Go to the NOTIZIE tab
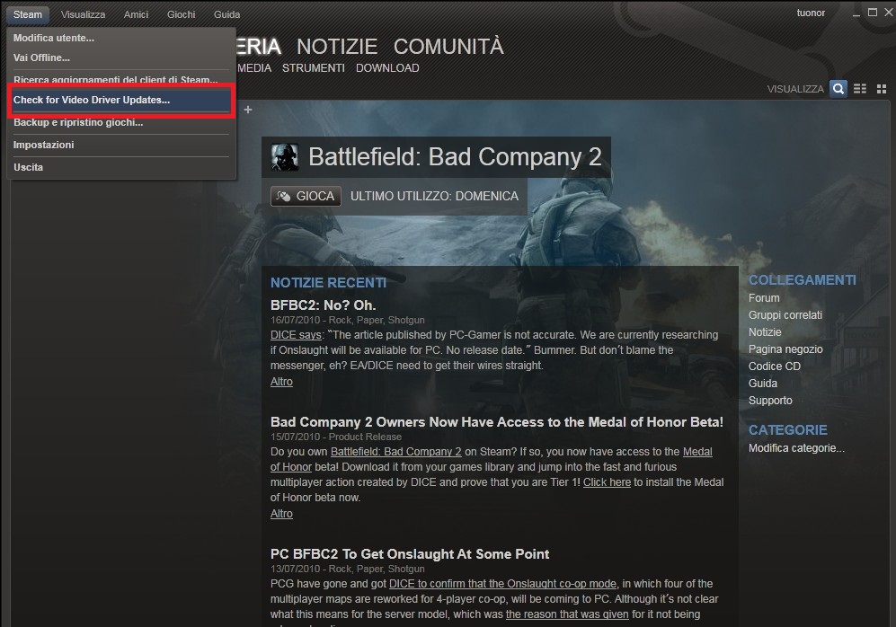 pyautogui.click(x=337, y=46)
